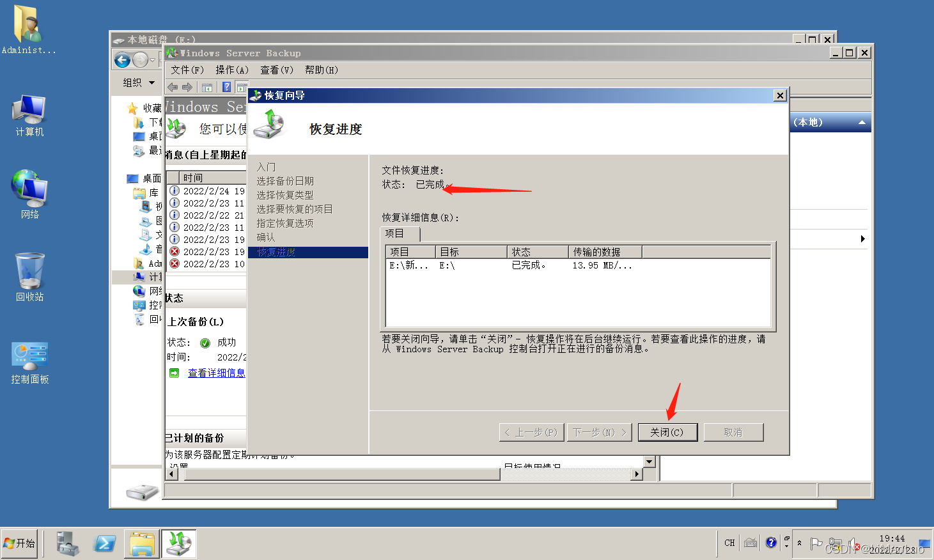Viewport: 934px width, 560px height.
Task: Click the blue Help icon in toolbar
Action: tap(226, 87)
